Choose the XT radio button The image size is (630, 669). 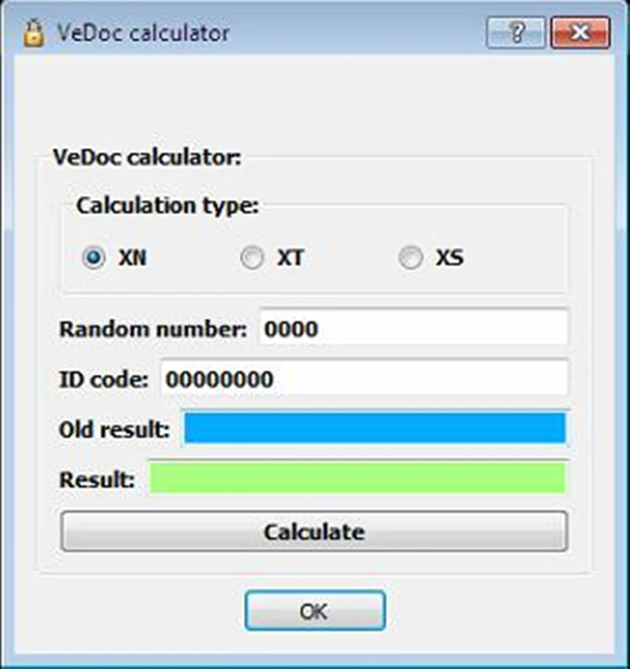click(x=252, y=258)
